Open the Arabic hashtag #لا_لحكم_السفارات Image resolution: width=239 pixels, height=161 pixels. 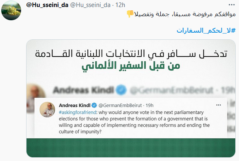point(206,31)
